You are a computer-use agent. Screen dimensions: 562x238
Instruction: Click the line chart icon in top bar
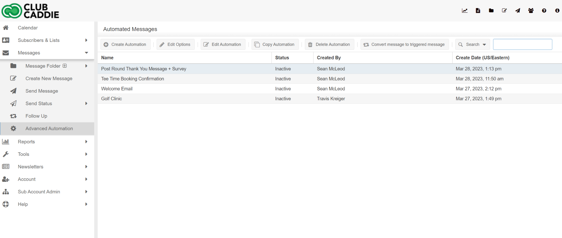click(x=464, y=11)
